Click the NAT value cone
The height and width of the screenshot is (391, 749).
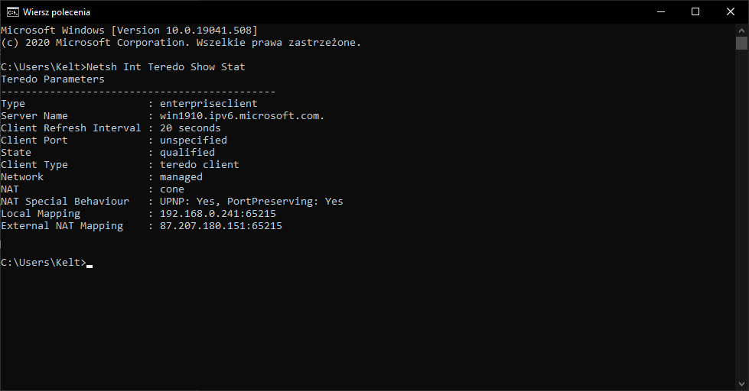171,189
